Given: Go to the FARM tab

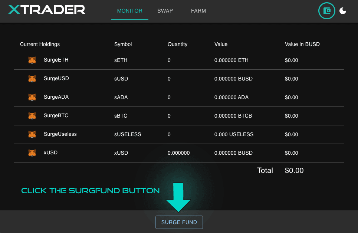Looking at the screenshot, I should [198, 11].
